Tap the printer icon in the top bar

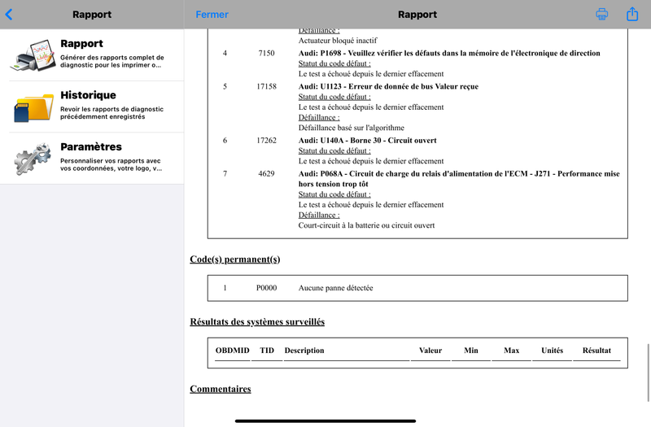click(x=602, y=14)
